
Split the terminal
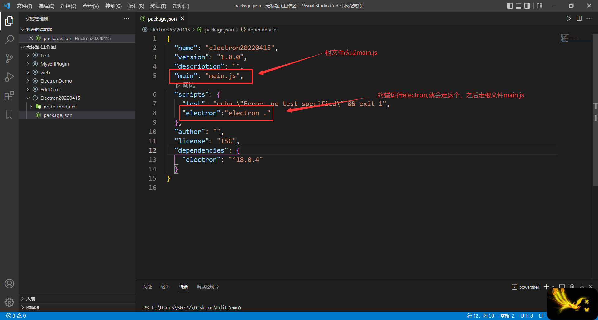562,286
